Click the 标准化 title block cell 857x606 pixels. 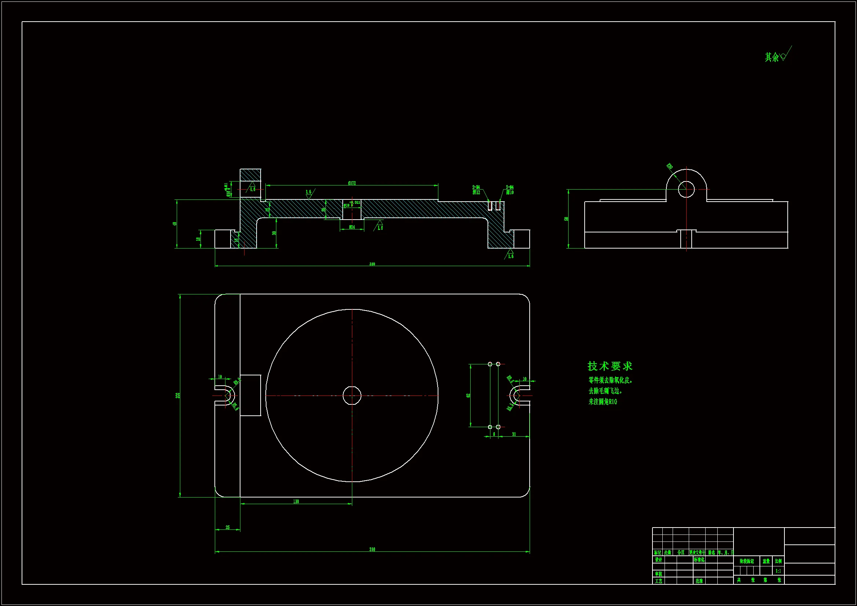(x=699, y=560)
